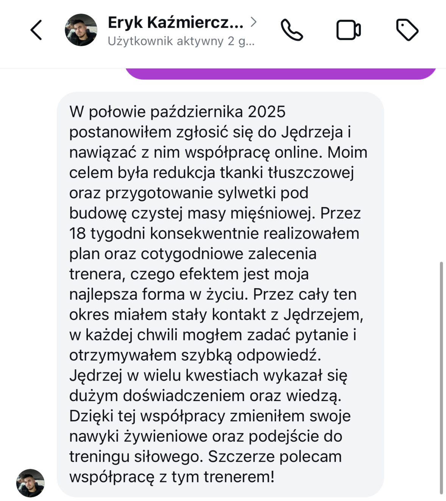Go back using the left arrow
The height and width of the screenshot is (501, 446).
[36, 30]
